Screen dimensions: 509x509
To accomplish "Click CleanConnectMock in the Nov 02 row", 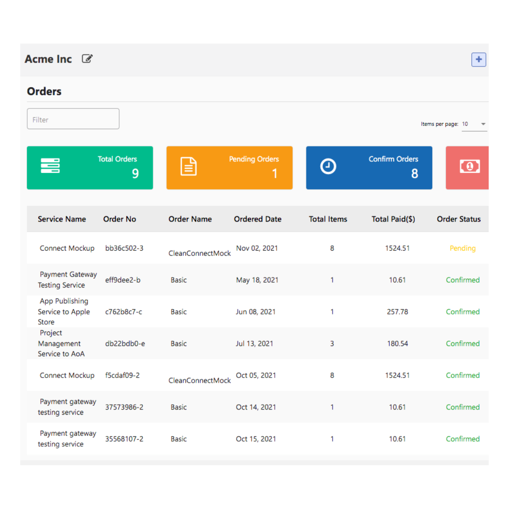I will coord(199,254).
